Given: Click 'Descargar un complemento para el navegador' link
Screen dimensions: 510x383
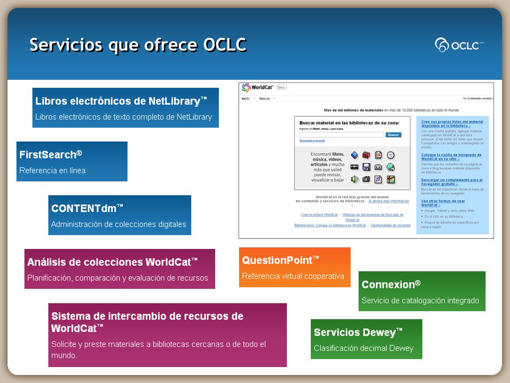Looking at the screenshot, I should (452, 182).
